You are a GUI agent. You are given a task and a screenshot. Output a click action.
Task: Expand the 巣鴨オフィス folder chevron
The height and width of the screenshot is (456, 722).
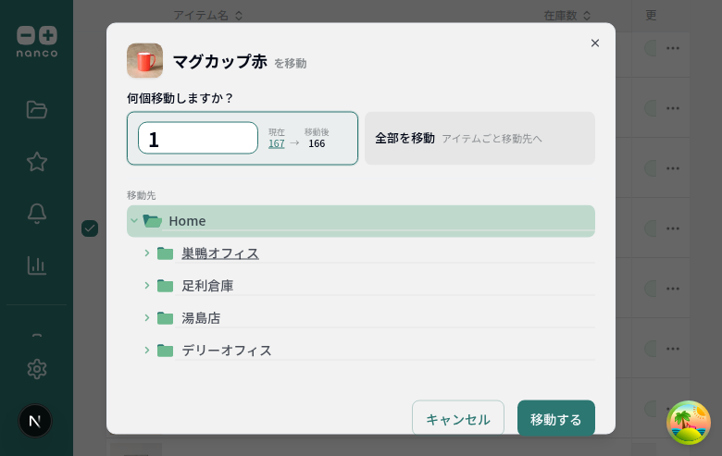(x=147, y=253)
